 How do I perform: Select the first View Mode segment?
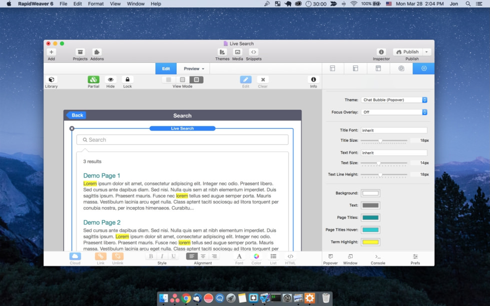(169, 80)
